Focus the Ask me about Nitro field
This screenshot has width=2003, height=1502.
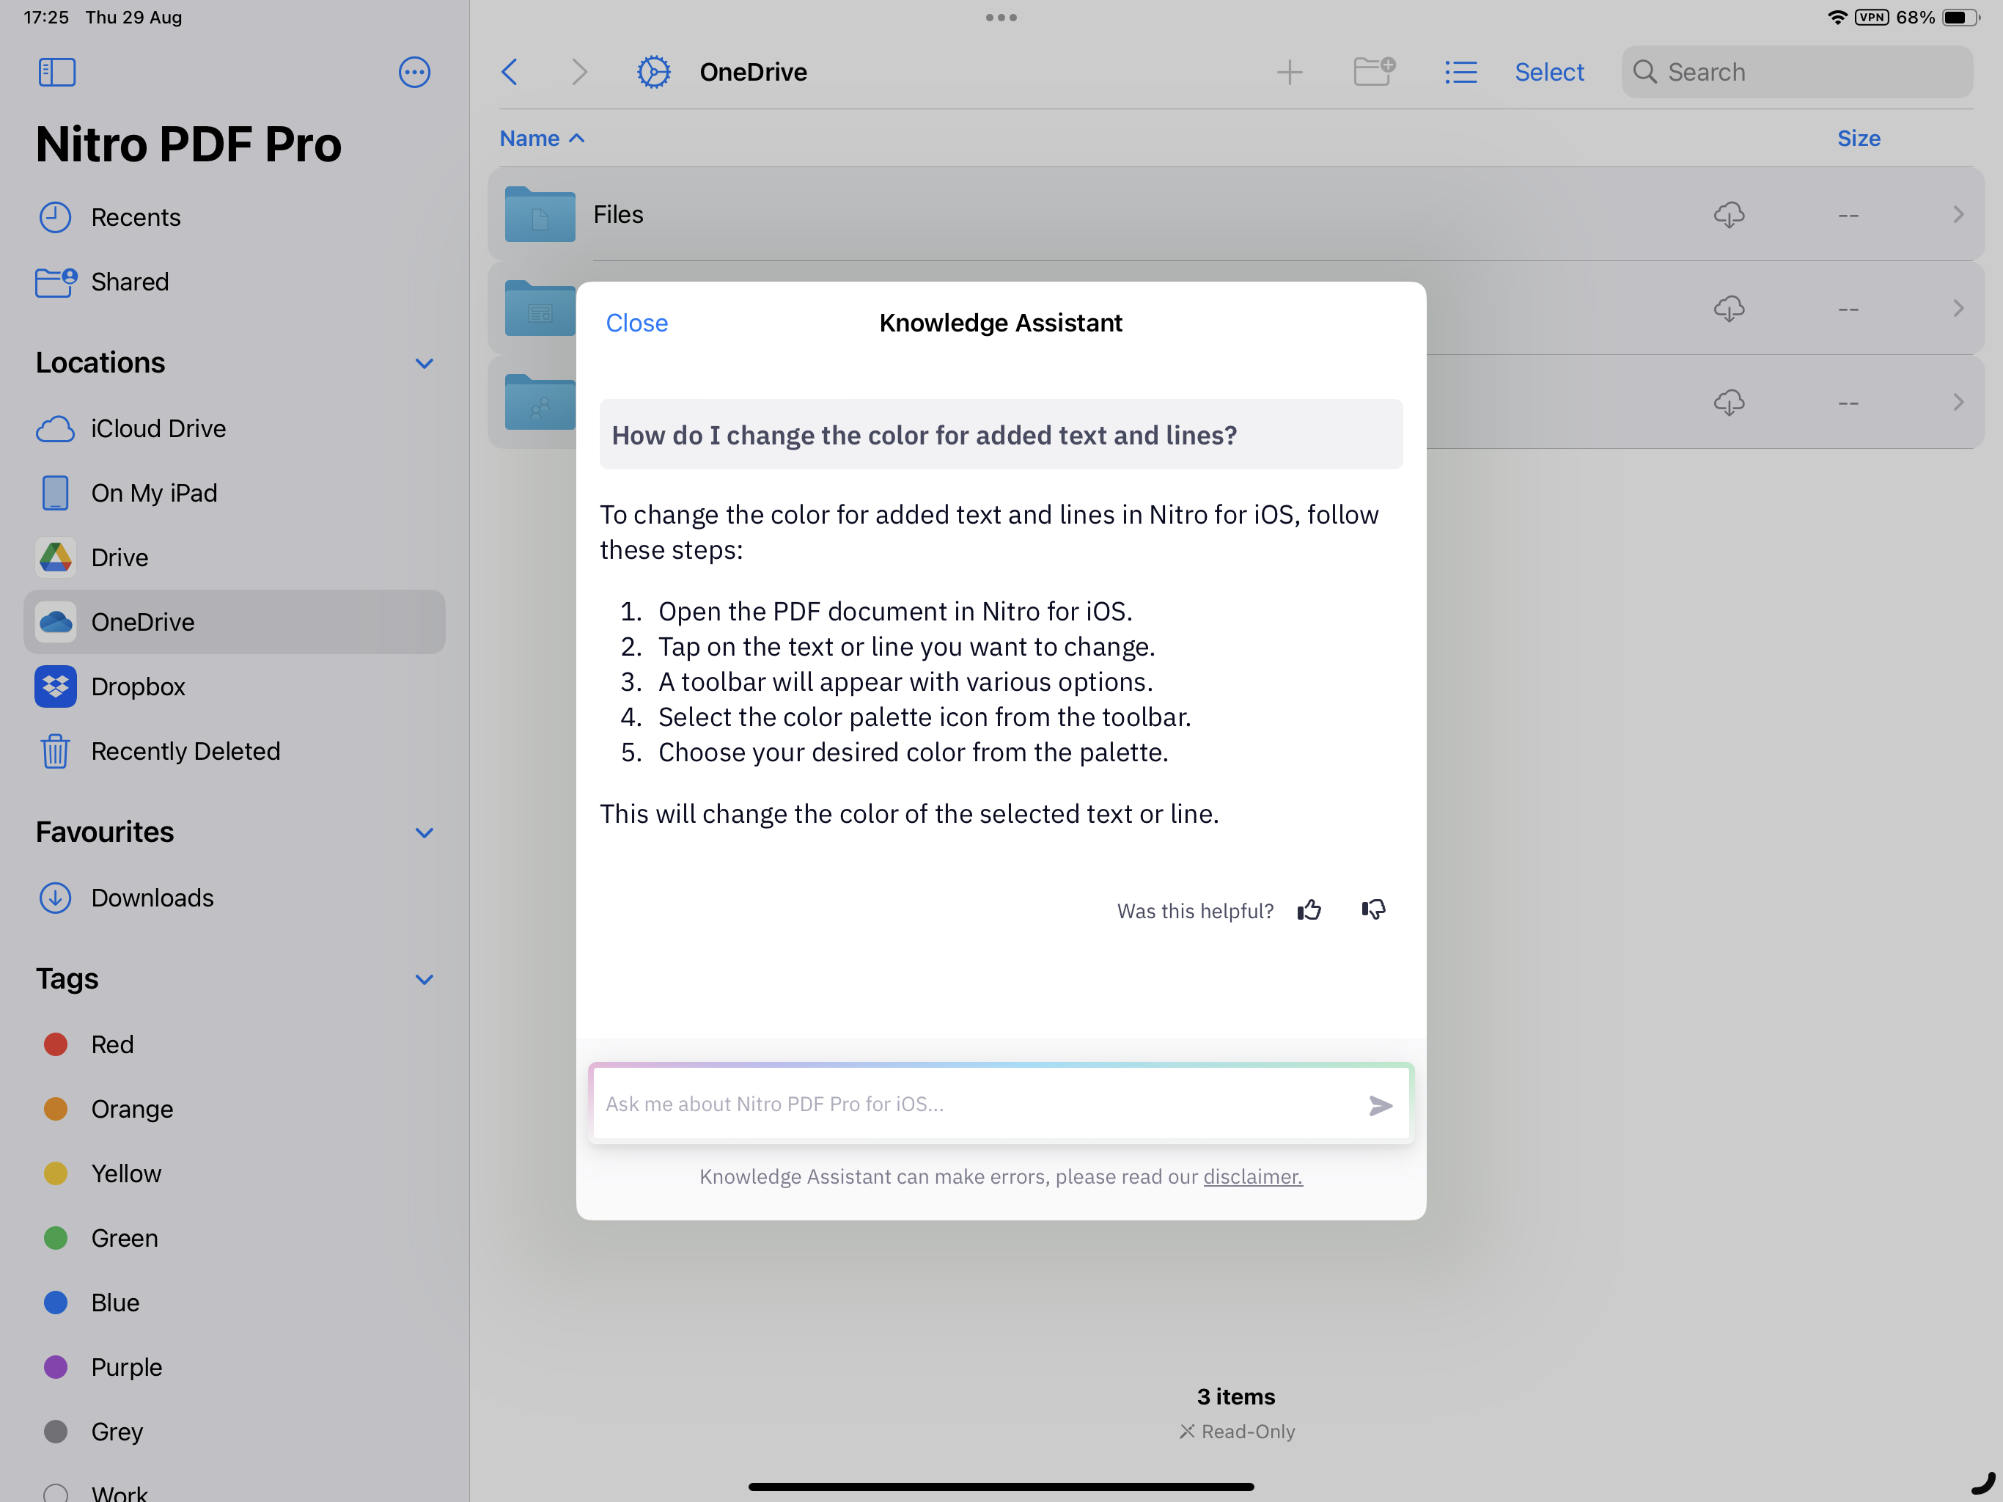(978, 1104)
